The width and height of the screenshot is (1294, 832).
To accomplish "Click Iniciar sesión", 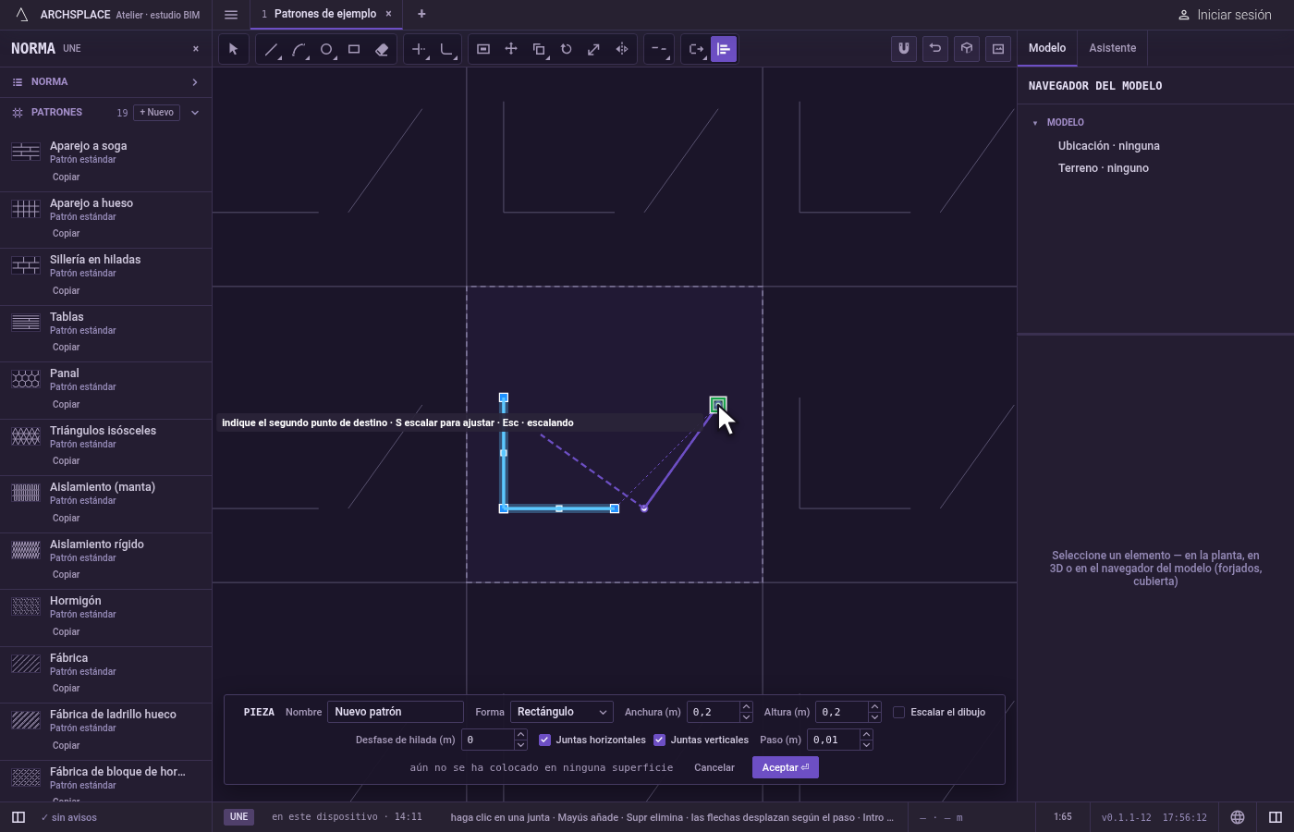I will (1225, 15).
